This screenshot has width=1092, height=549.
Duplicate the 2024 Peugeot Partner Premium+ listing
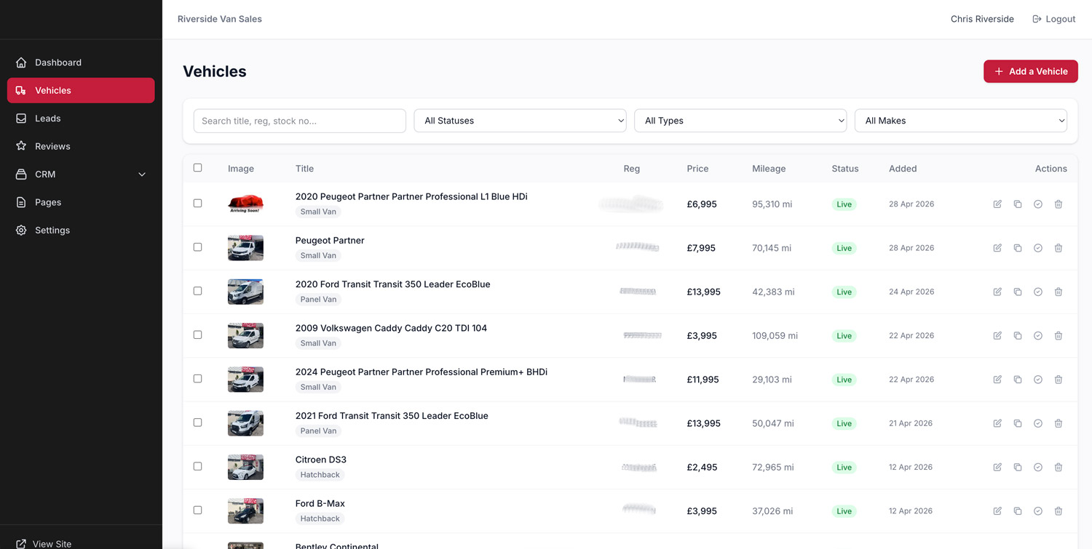pos(1018,380)
